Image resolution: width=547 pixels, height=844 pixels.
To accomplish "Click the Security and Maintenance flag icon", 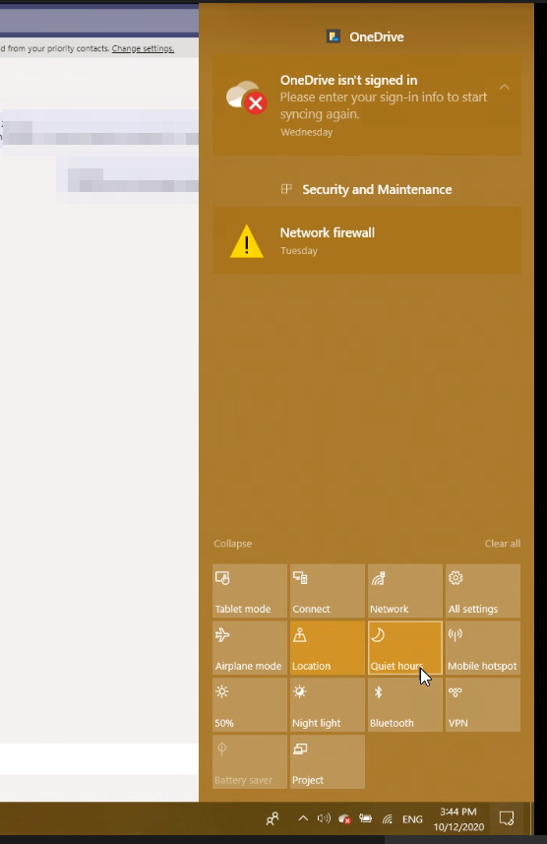I will (286, 189).
